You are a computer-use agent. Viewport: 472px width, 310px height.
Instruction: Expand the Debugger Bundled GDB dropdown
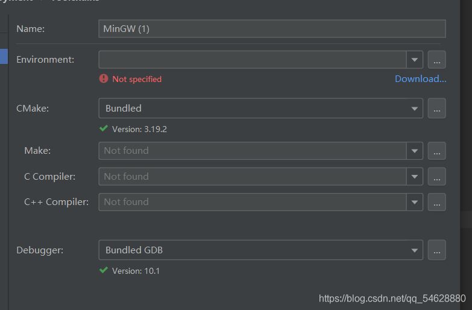click(414, 250)
